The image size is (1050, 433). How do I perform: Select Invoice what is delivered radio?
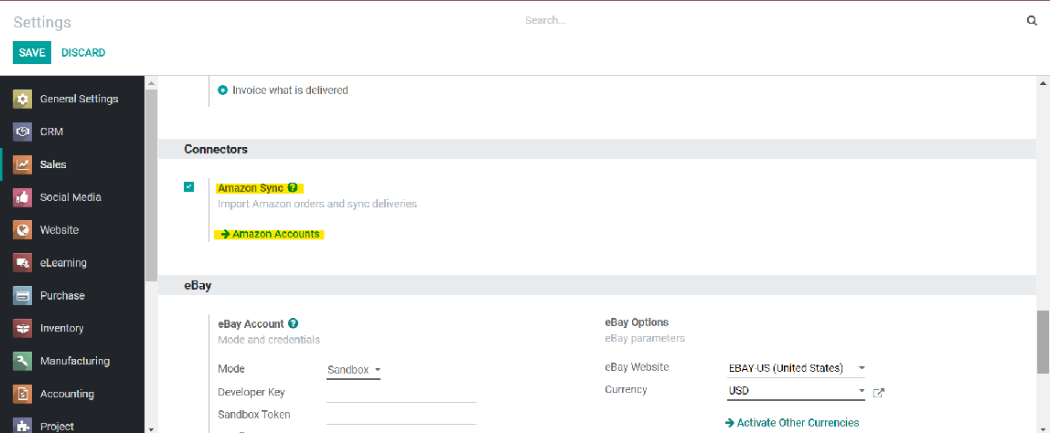(223, 90)
